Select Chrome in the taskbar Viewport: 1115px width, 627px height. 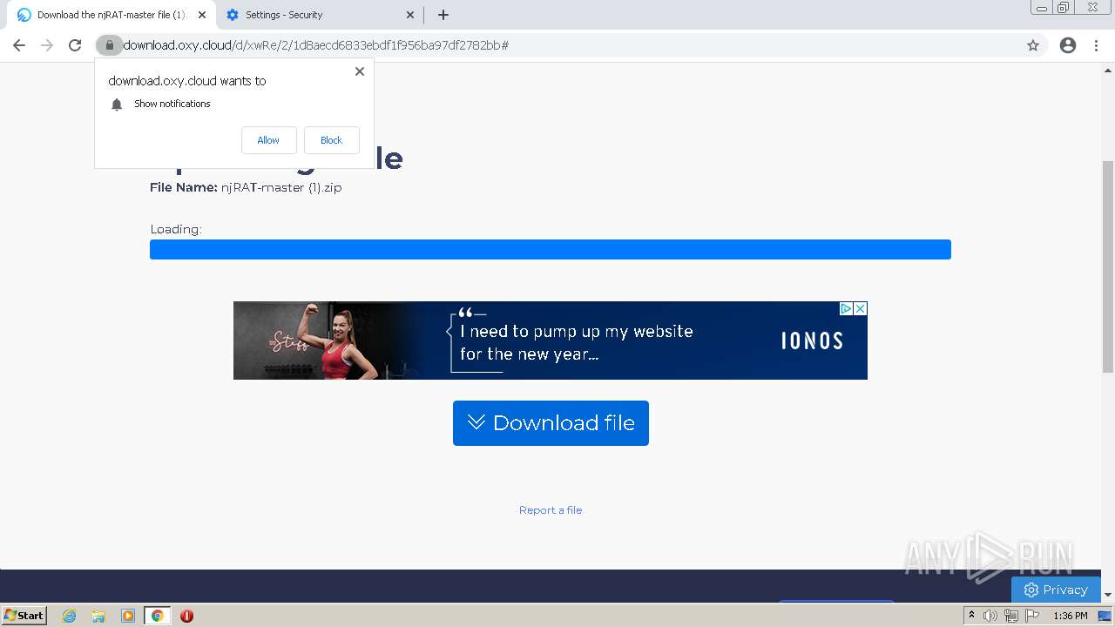[x=158, y=616]
